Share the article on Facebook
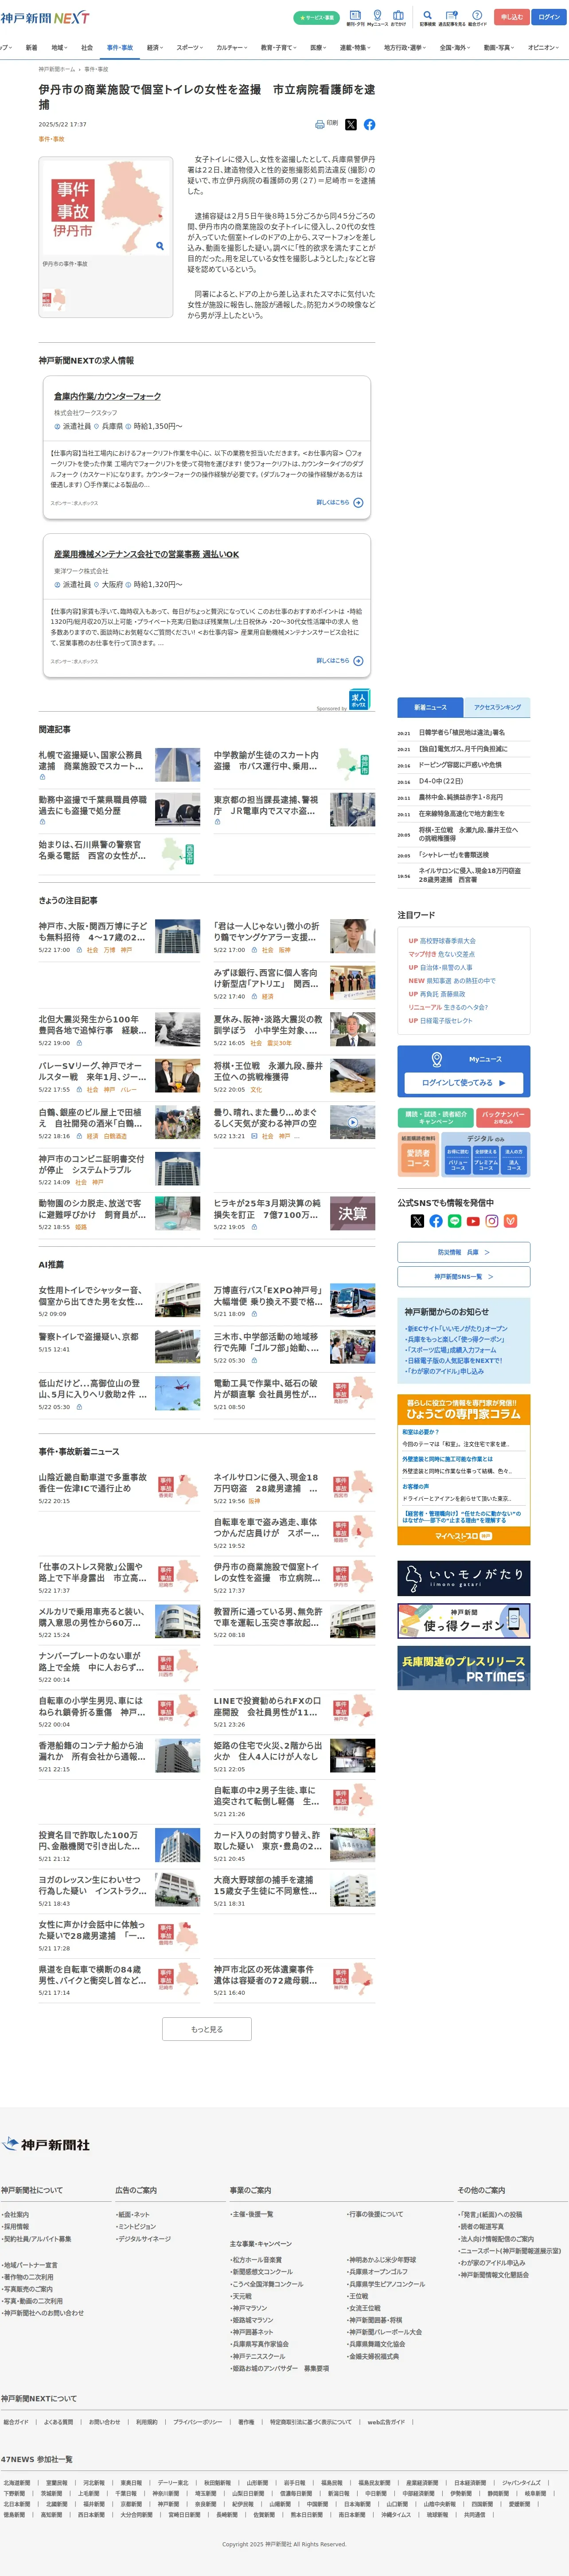This screenshot has width=569, height=2576. (369, 125)
